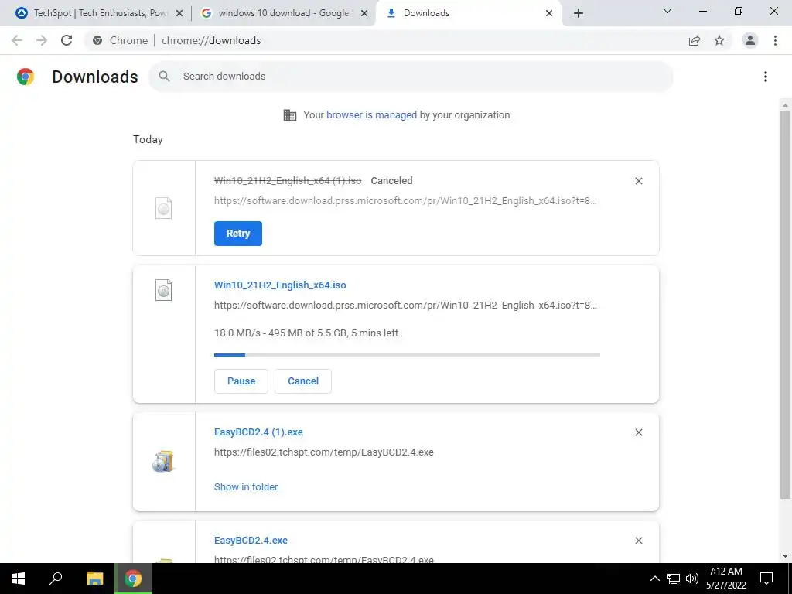
Task: Close the windows 10 download Google tab
Action: click(x=364, y=14)
